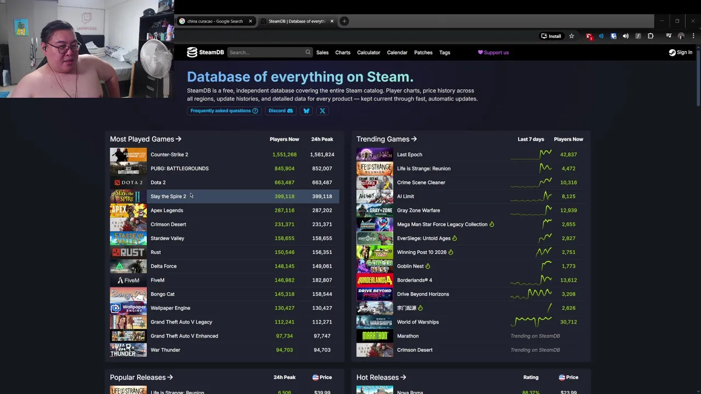Click the War Thunder row name

165,350
